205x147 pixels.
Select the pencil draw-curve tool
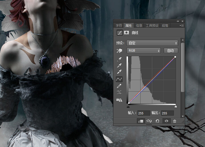click(119, 86)
